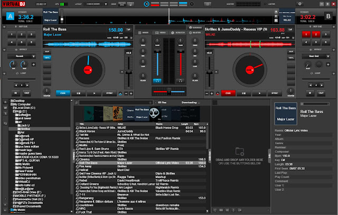Add effect slot with plus on deck A
This screenshot has width=338, height=215.
tap(34, 64)
